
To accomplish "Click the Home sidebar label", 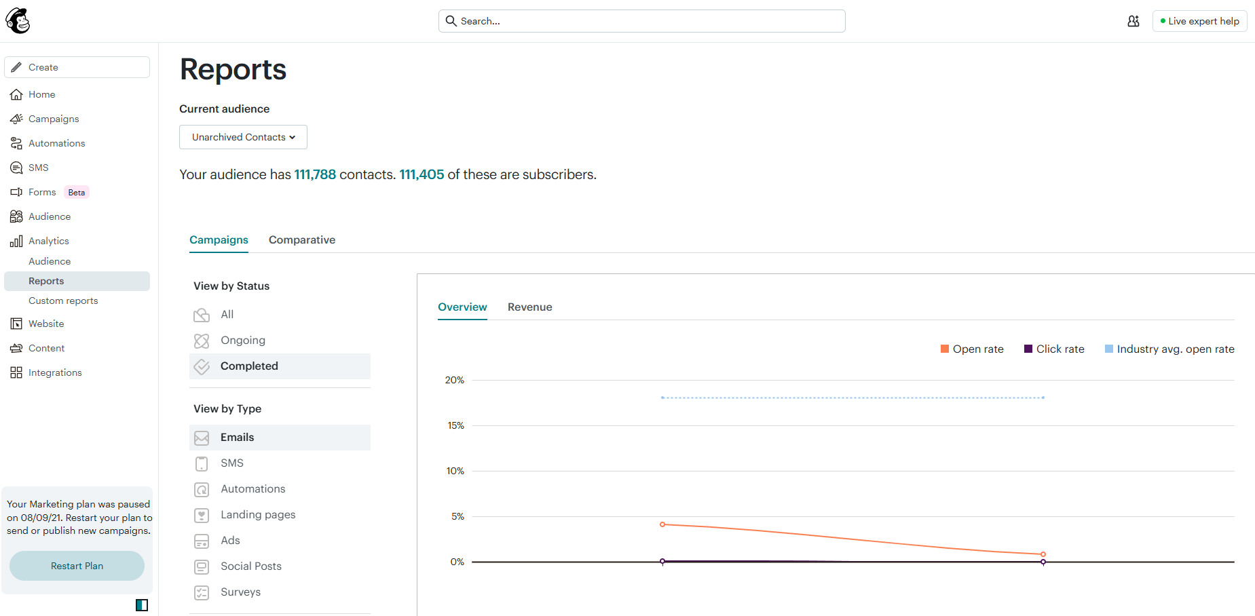I will point(42,94).
